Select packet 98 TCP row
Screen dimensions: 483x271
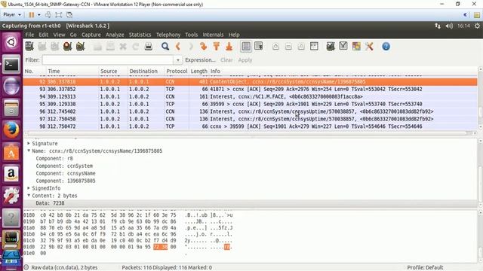[x=250, y=126]
